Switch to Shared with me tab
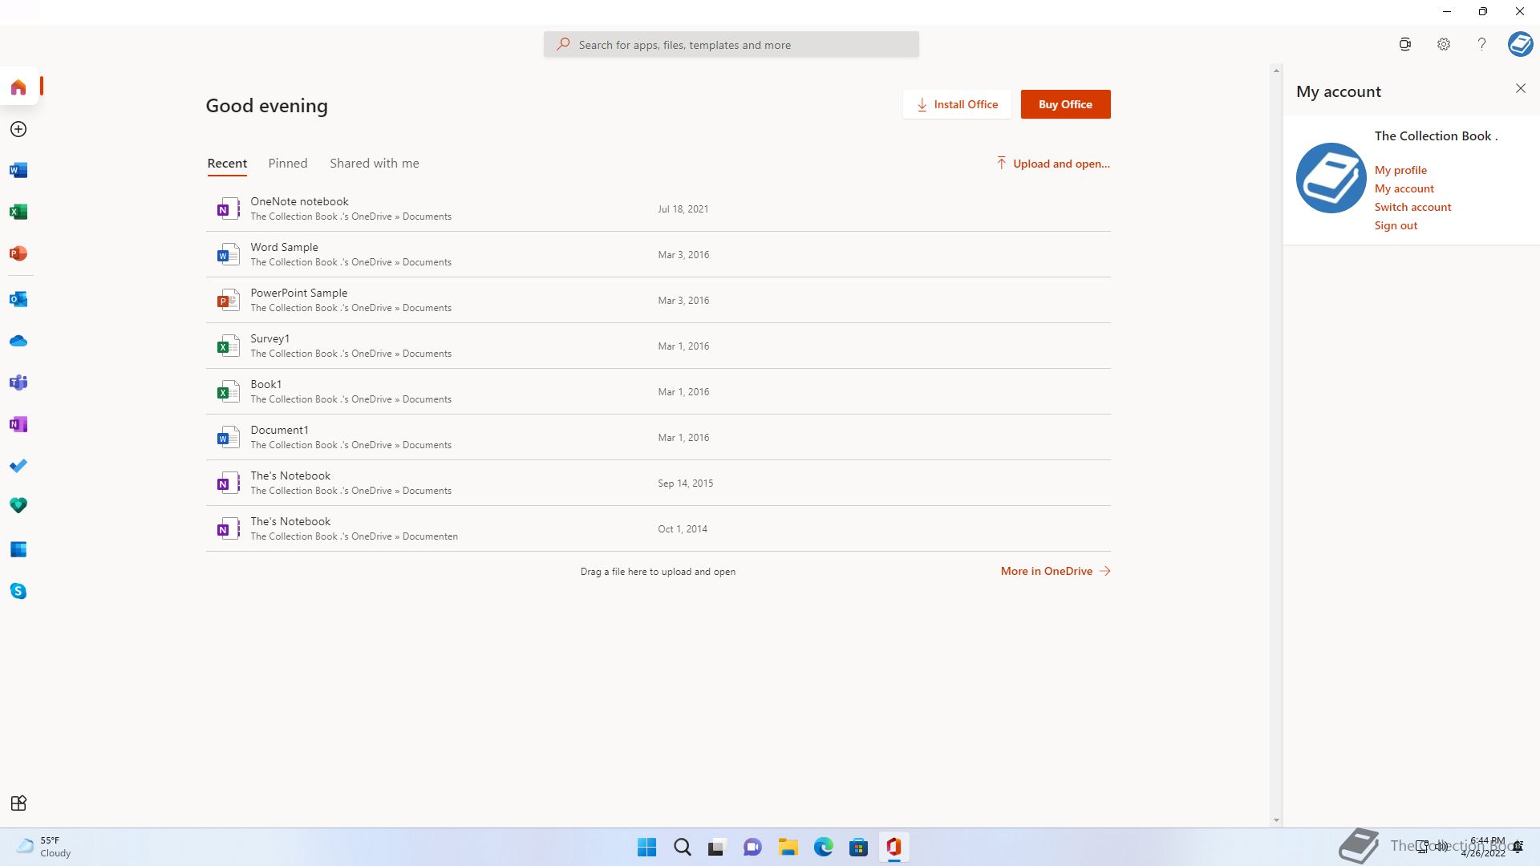 [x=374, y=164]
